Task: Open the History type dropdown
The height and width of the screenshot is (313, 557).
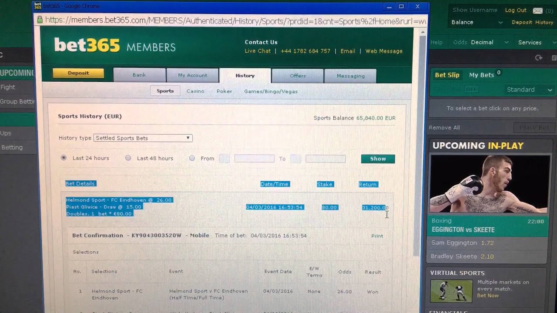Action: point(143,138)
